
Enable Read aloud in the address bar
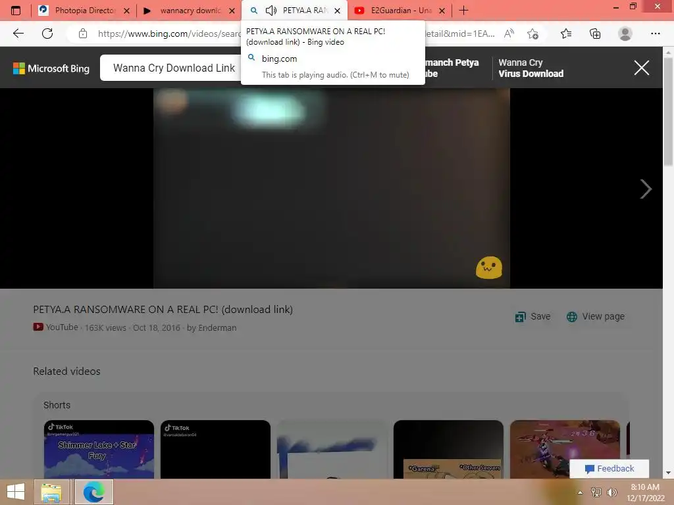[x=509, y=34]
